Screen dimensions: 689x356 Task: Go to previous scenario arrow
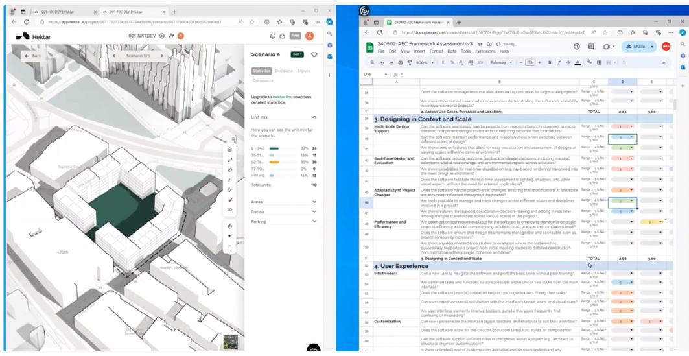coord(114,56)
